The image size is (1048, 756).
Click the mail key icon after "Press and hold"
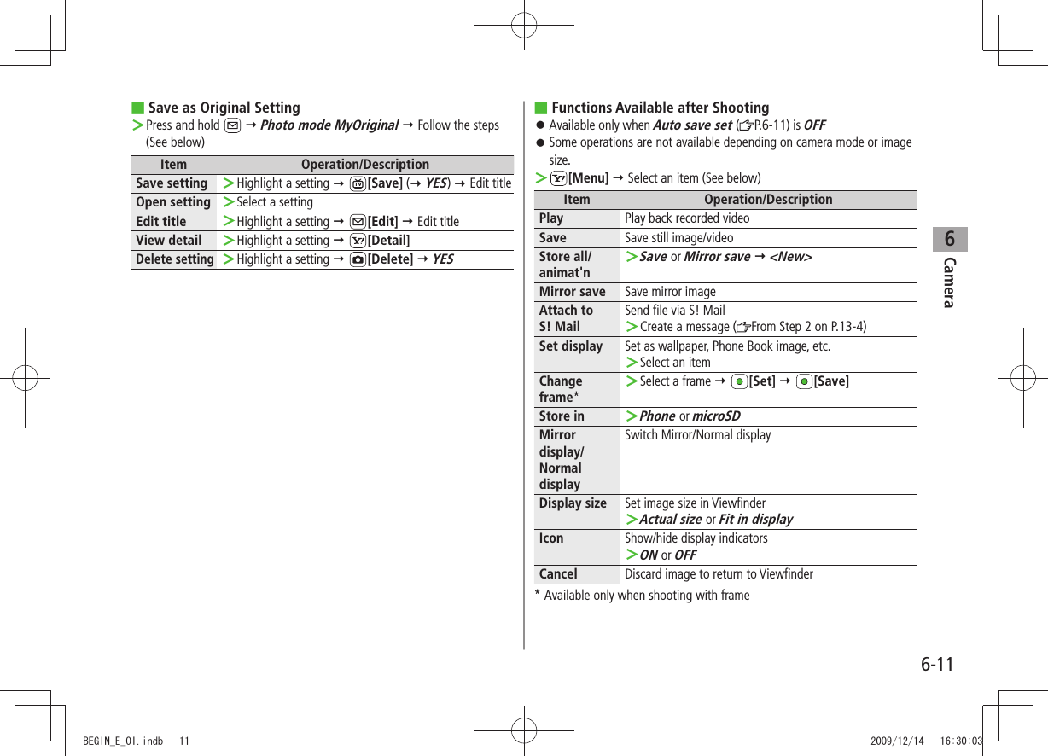coord(231,125)
